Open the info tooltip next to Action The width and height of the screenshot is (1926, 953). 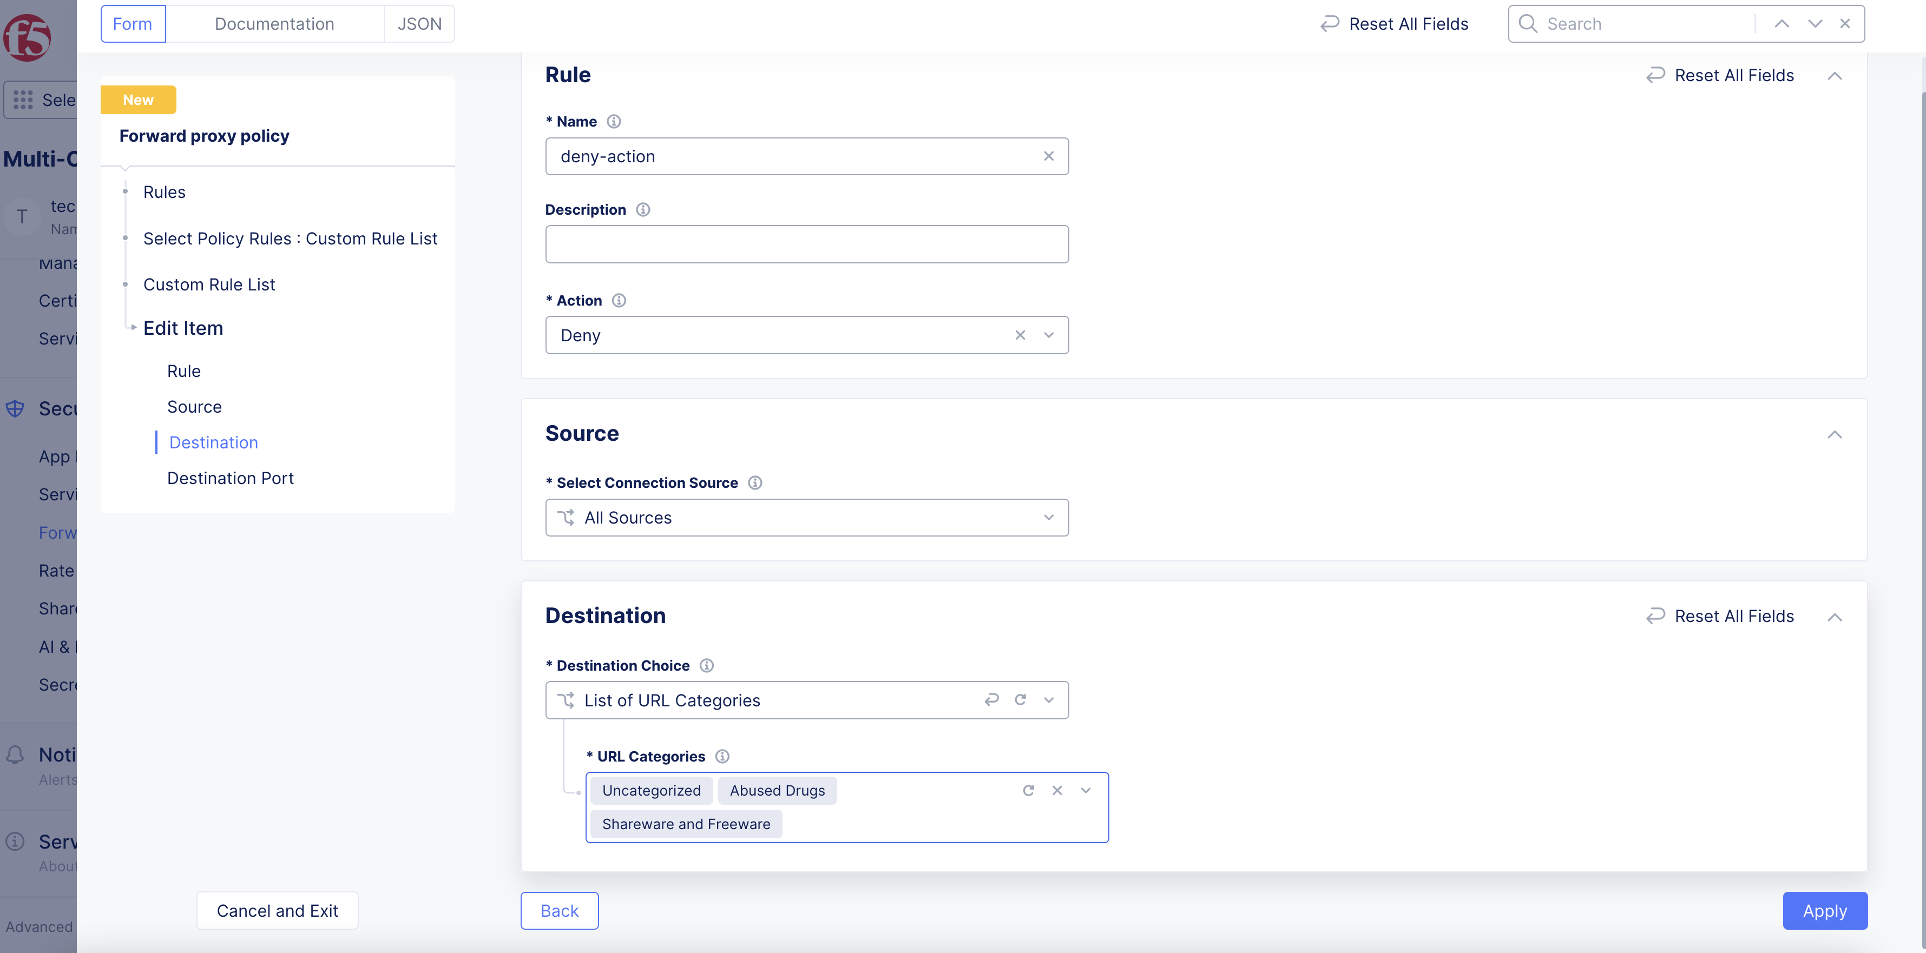click(x=619, y=301)
